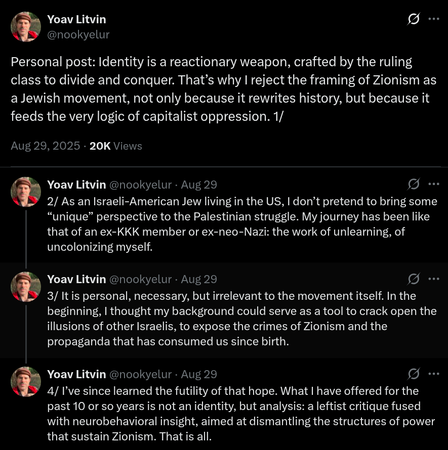Open the reply starting "4/ I've since learned"
The width and height of the screenshot is (448, 450).
(x=238, y=414)
